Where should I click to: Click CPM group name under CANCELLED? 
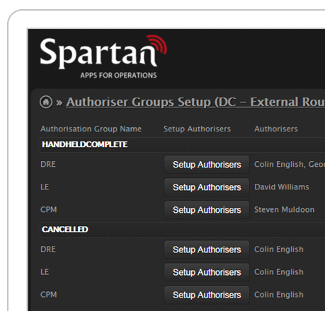tap(48, 295)
